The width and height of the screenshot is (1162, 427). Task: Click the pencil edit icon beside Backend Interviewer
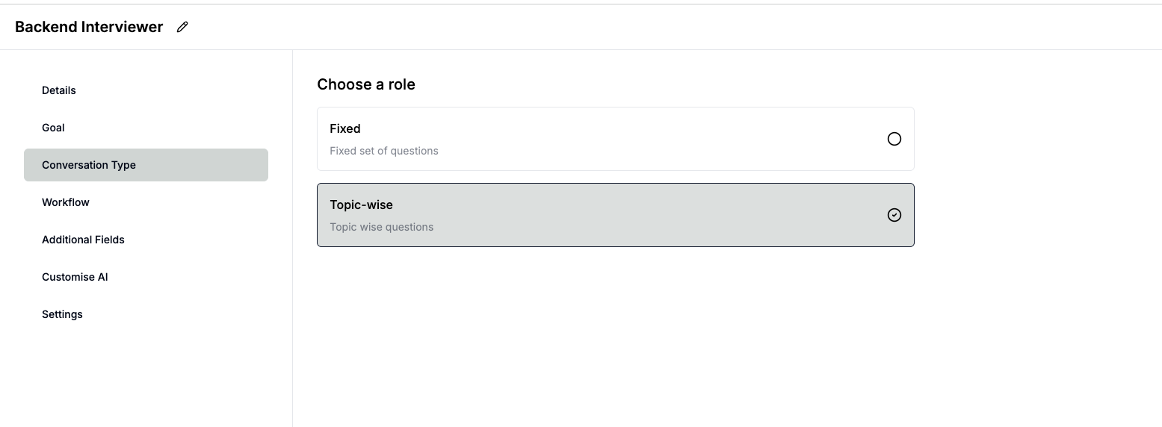click(x=182, y=27)
